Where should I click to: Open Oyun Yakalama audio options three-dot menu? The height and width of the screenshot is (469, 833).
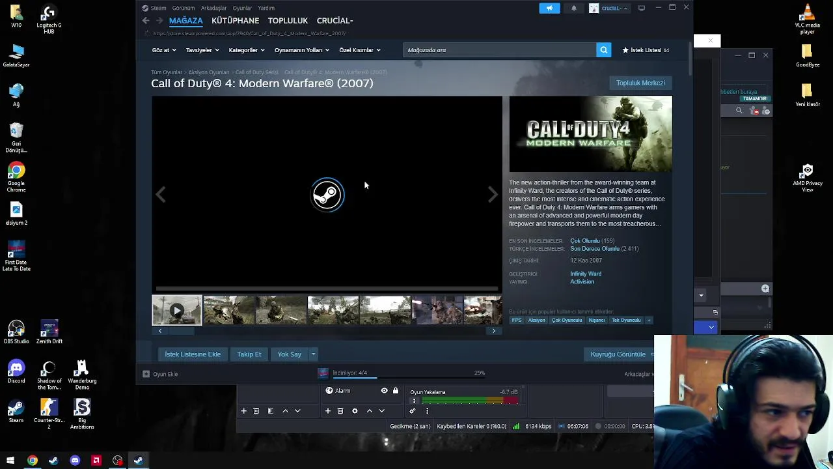(414, 401)
